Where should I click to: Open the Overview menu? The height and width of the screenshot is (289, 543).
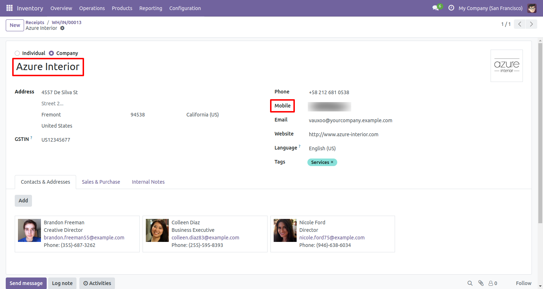click(x=61, y=8)
